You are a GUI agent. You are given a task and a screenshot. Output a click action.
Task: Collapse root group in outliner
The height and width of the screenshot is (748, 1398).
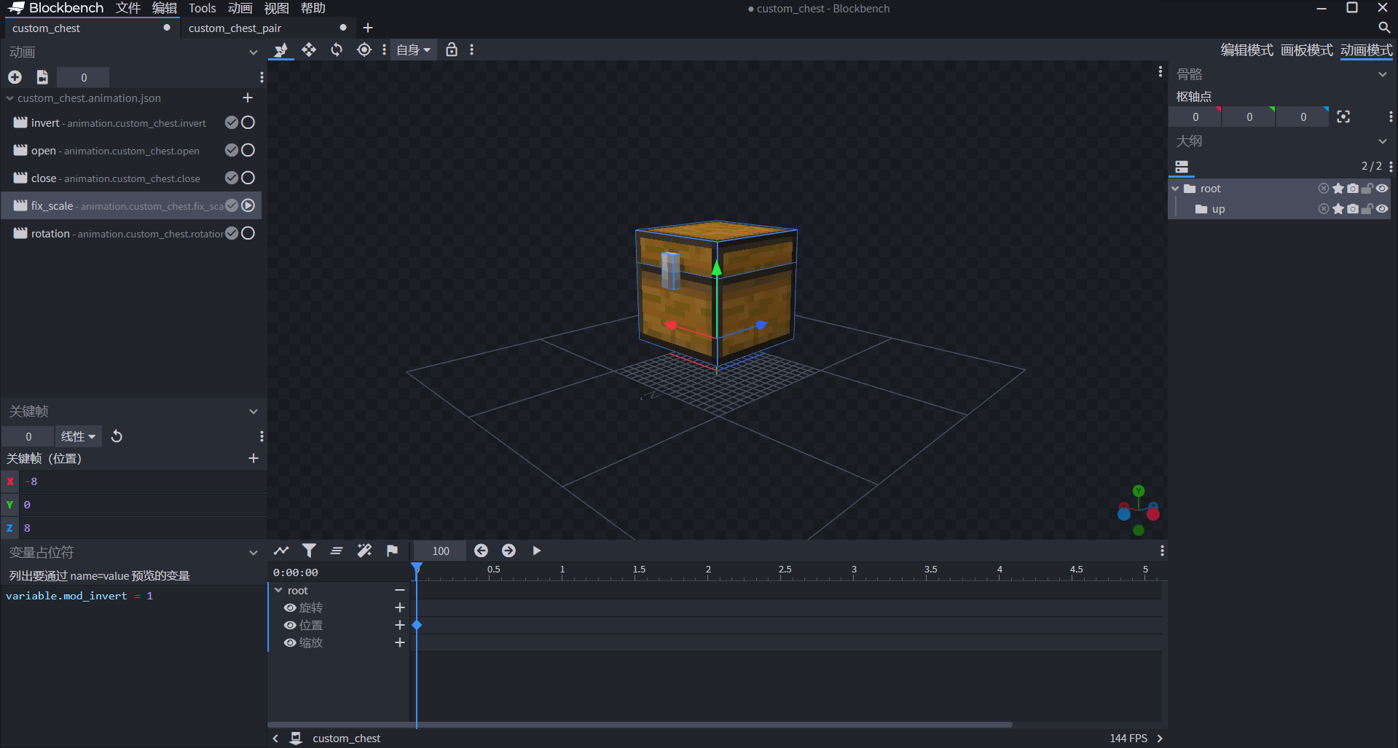tap(1175, 189)
